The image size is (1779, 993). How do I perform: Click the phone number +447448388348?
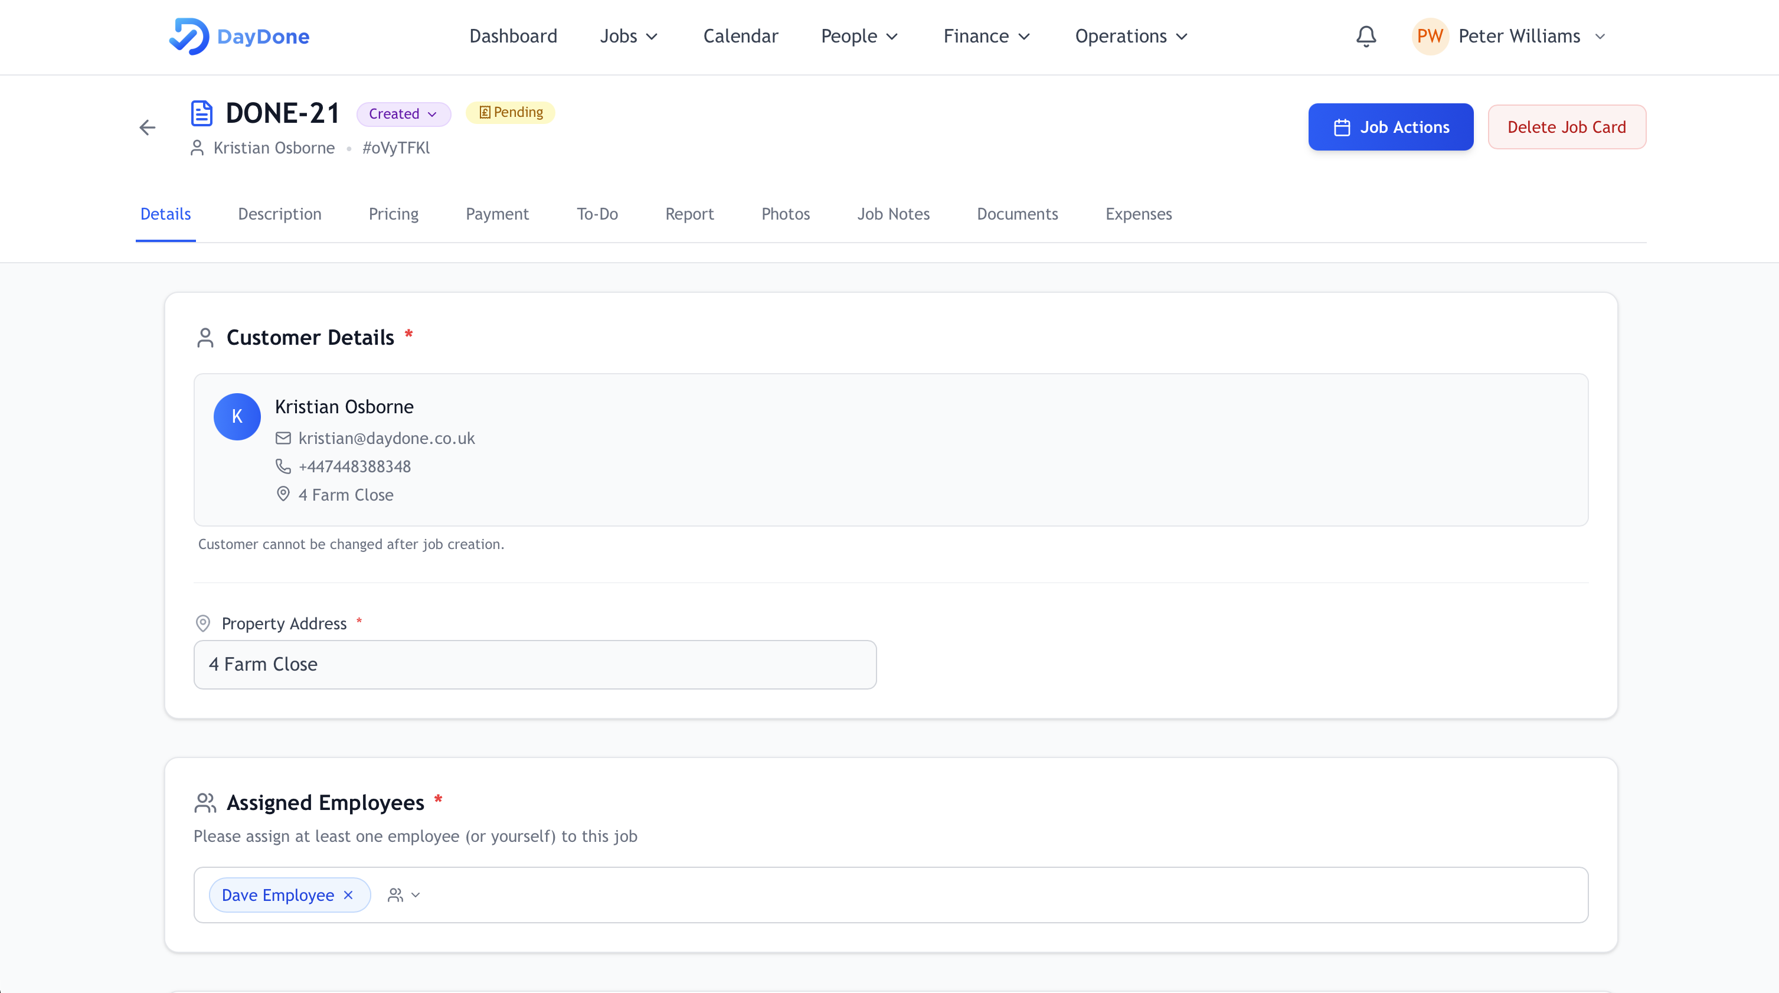tap(354, 467)
